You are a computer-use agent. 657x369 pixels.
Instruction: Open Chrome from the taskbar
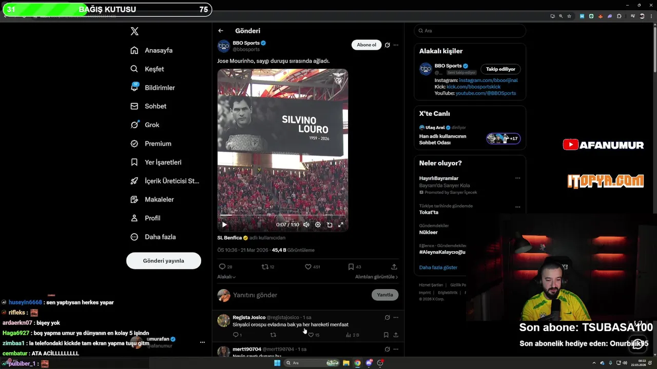(357, 363)
